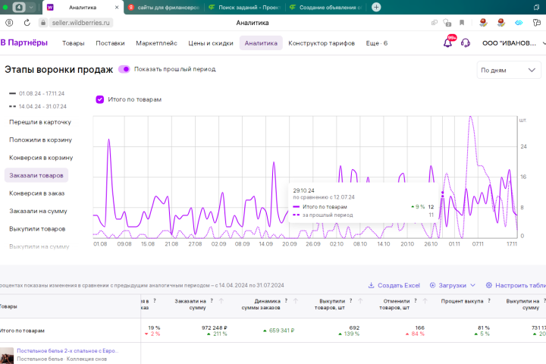546x364 pixels.
Task: Click the help icon for Заказали на сумму
Action: click(x=212, y=300)
